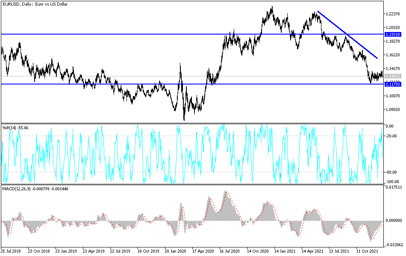The width and height of the screenshot is (406, 256).
Task: Click the MACD(12,26,9) indicator label
Action: point(35,189)
